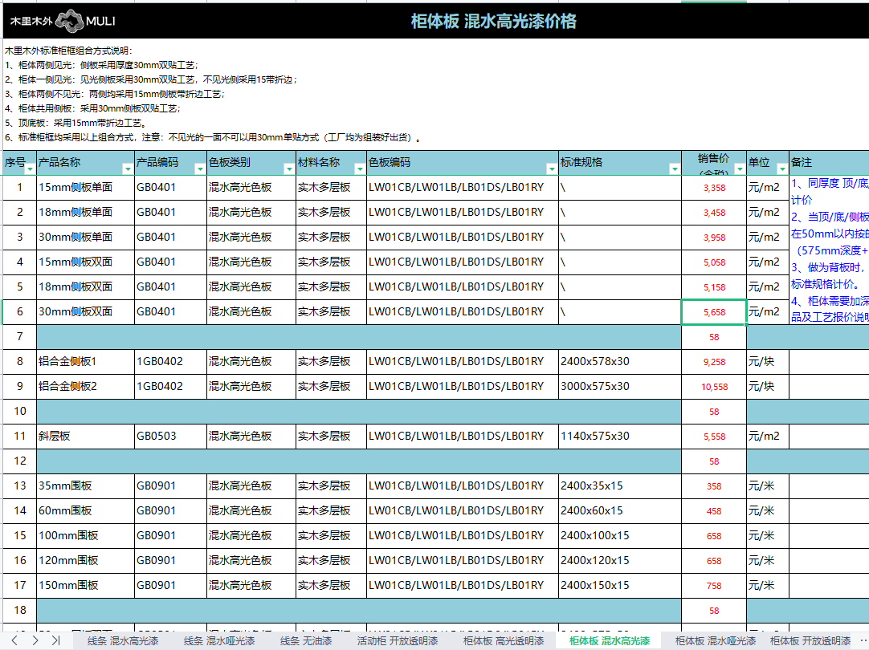Select the price cell showing 5,658
This screenshot has height=650, width=869.
tap(713, 312)
